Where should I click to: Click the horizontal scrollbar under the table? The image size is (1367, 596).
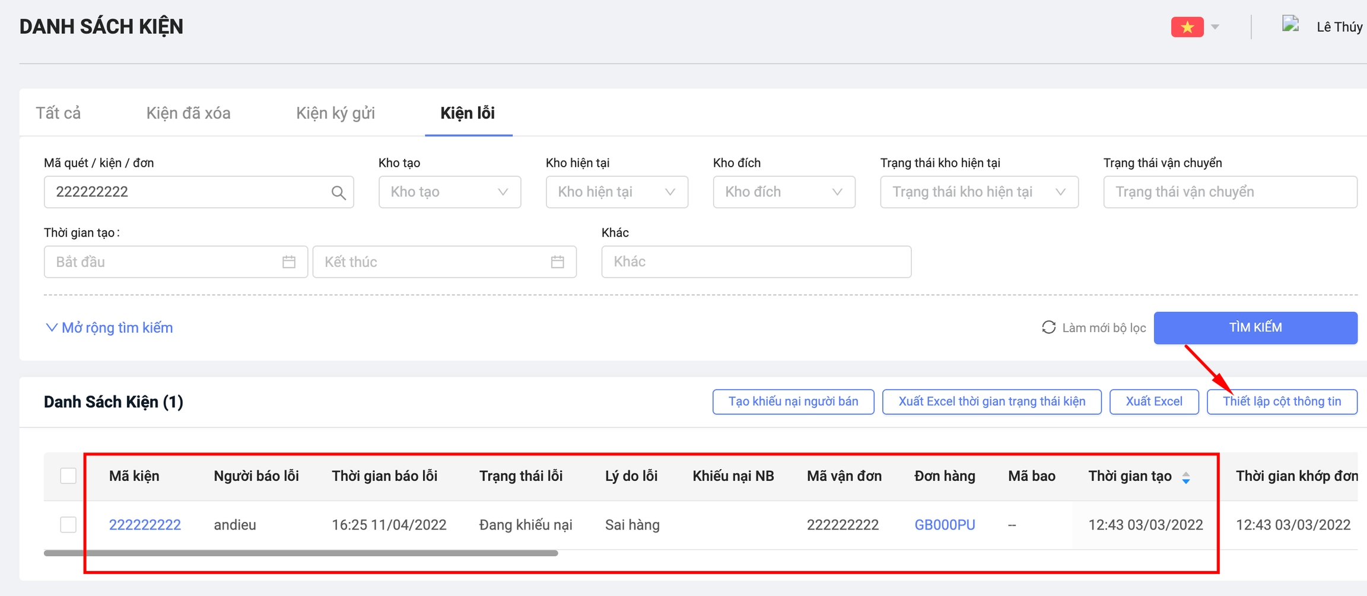click(x=301, y=553)
